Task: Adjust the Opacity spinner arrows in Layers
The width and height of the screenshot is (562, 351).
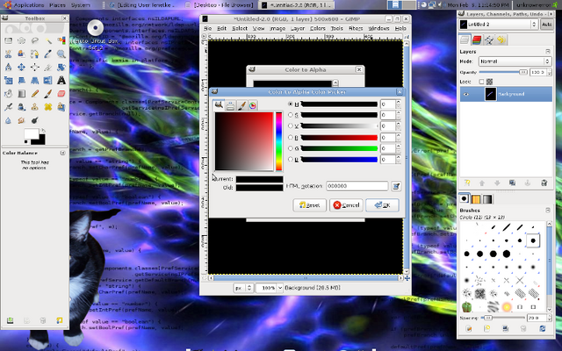Action: coord(550,72)
